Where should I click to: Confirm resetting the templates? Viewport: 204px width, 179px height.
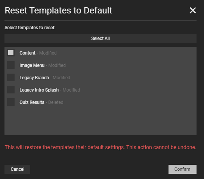(x=182, y=169)
